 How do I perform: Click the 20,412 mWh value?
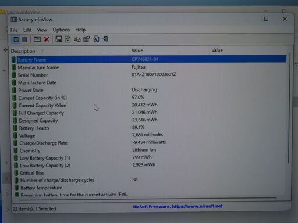point(144,105)
